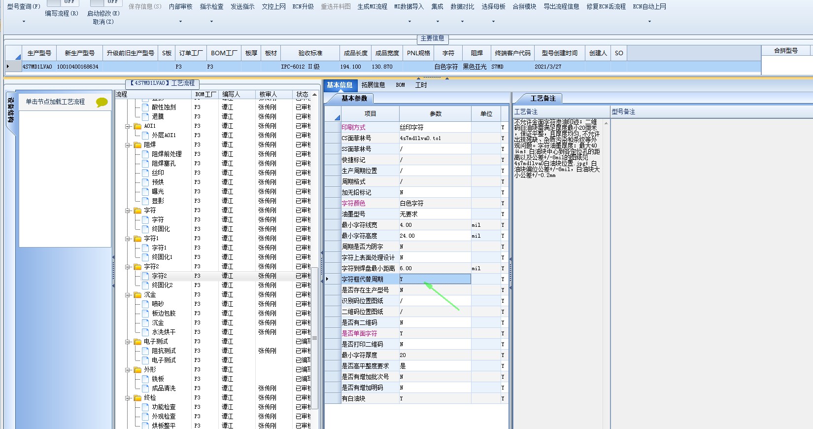Click the document icon beside 显影

145,201
